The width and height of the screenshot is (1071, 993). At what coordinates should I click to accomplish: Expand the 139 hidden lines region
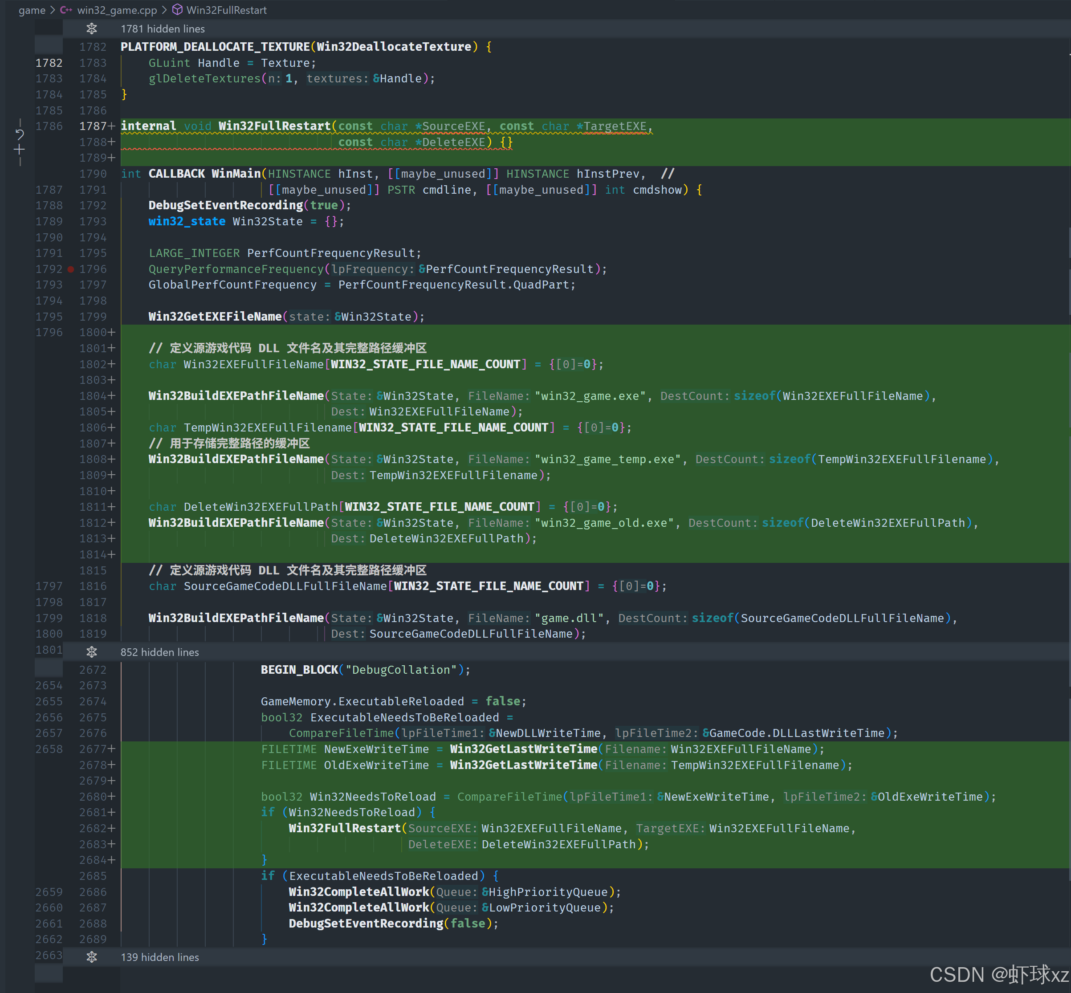[159, 957]
